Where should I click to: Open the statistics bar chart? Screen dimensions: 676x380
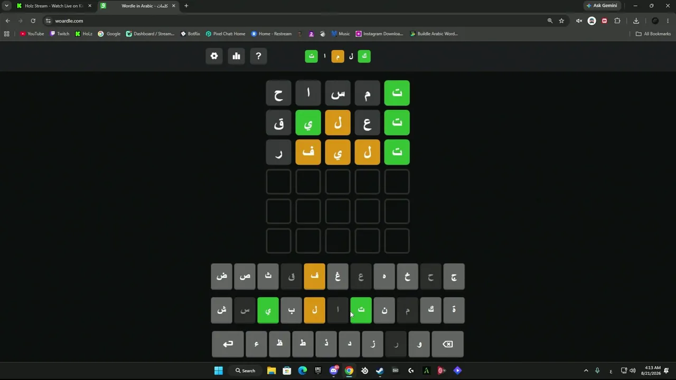tap(236, 56)
